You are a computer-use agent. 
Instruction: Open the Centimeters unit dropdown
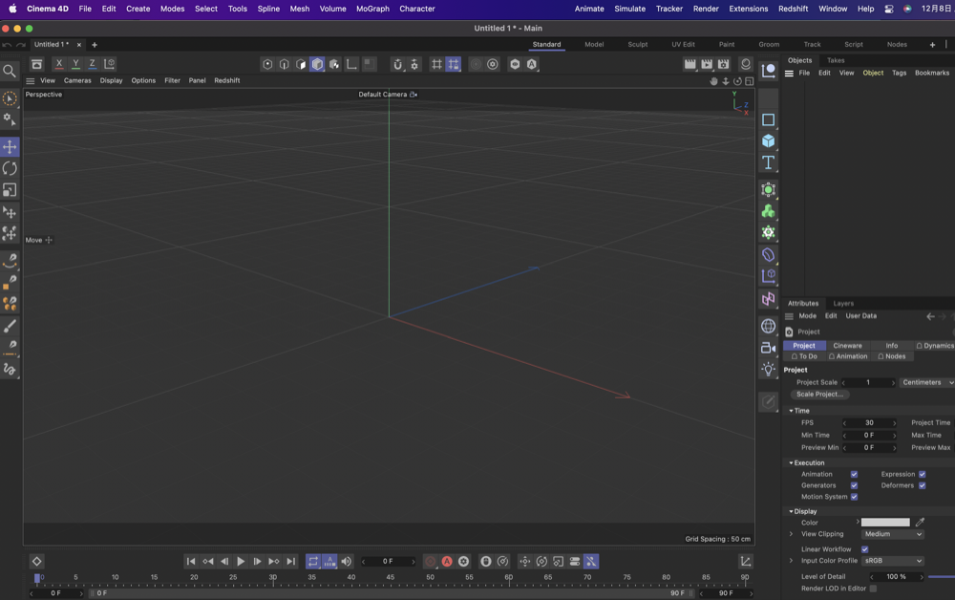[x=926, y=382]
